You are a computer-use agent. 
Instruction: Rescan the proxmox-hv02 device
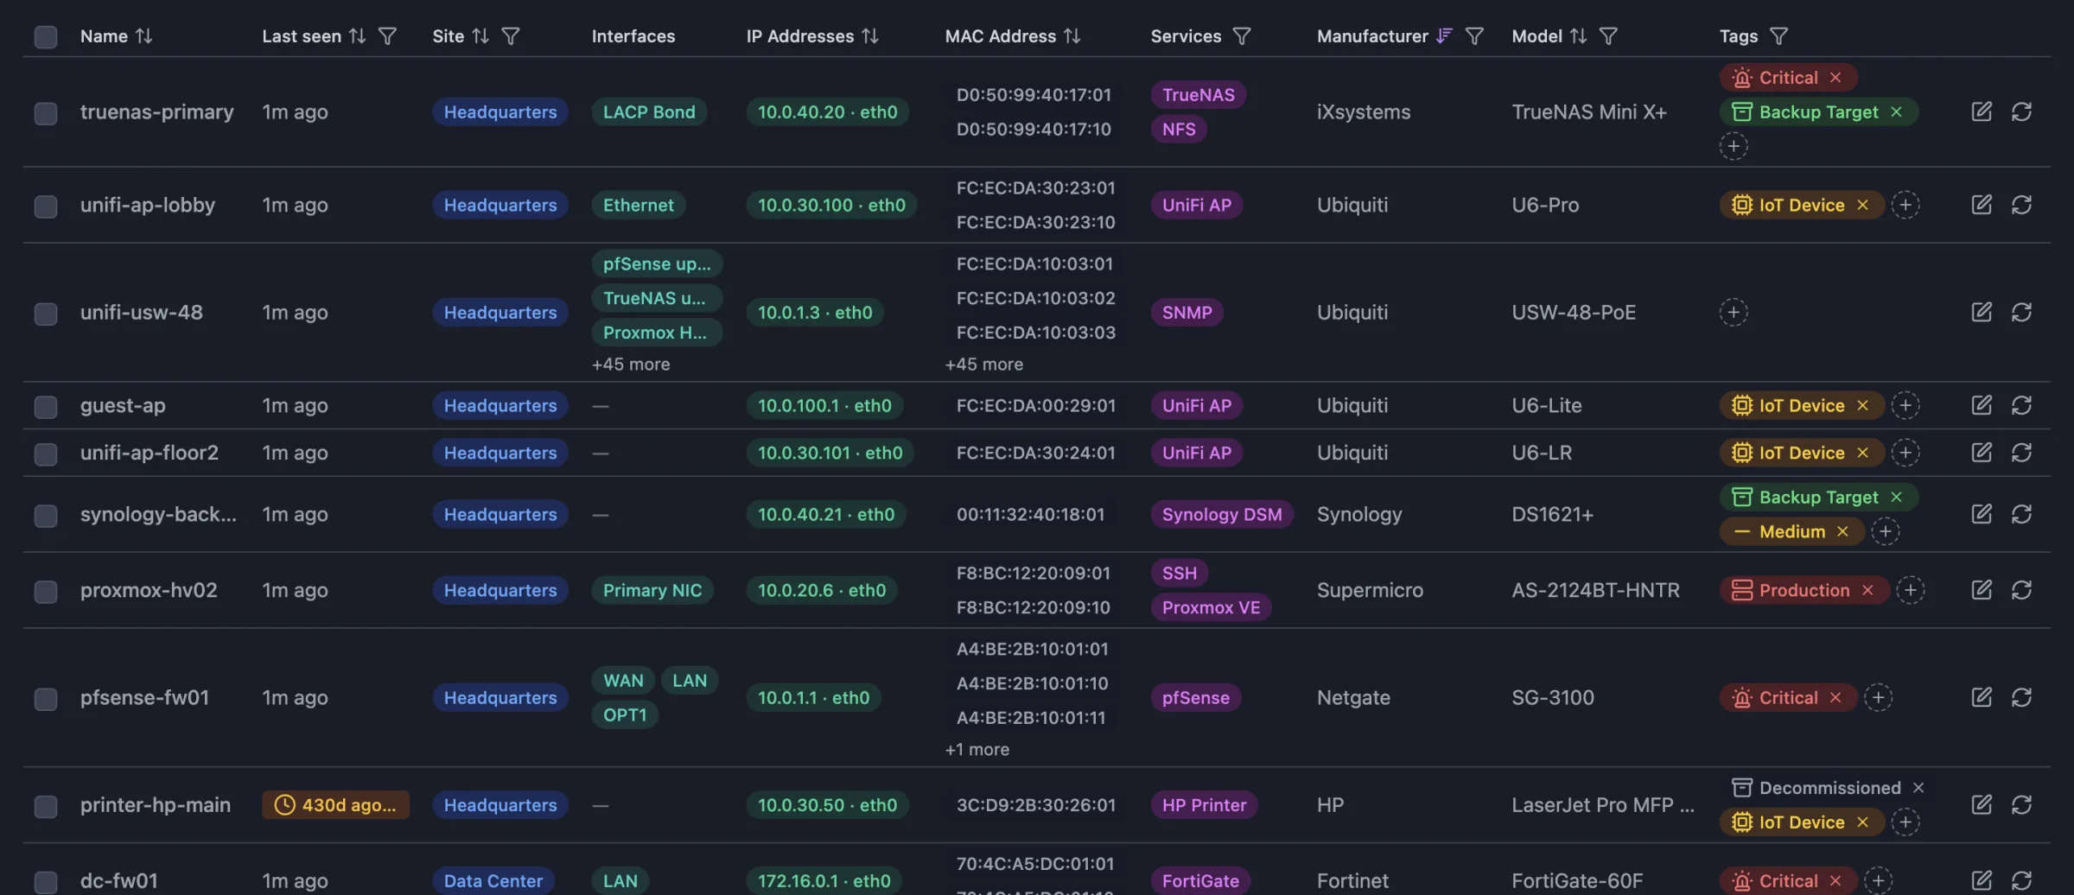click(x=2021, y=590)
